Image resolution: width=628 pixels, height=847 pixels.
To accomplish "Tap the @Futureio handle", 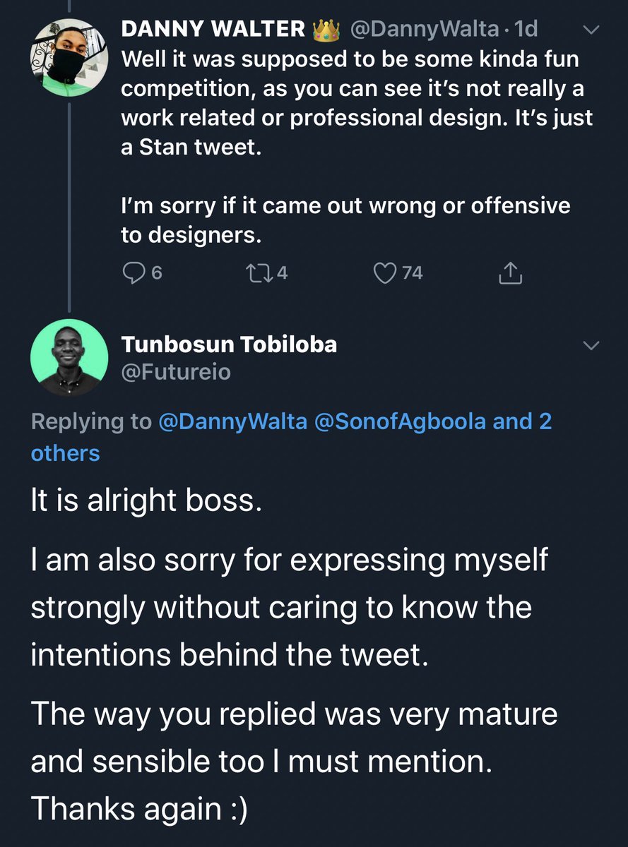I will click(176, 371).
